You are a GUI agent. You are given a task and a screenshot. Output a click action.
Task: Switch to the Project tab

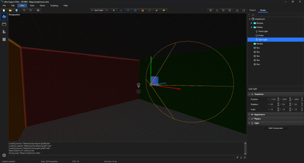click(253, 10)
